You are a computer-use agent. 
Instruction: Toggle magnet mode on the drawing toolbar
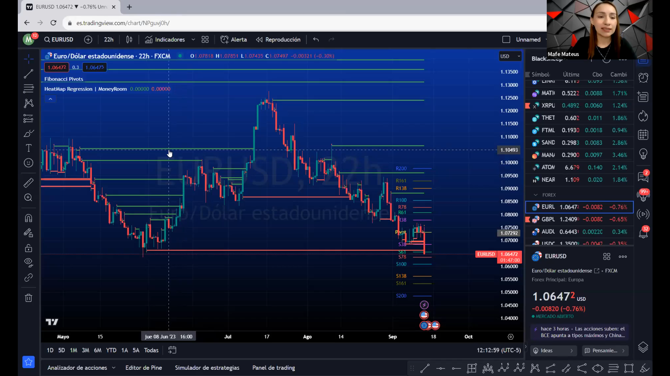pyautogui.click(x=29, y=218)
